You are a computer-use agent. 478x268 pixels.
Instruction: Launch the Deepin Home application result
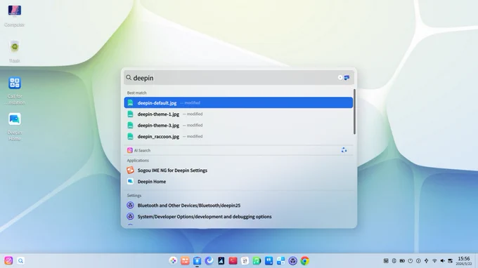(238, 182)
